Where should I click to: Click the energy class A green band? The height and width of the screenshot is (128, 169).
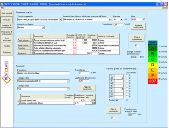(x=153, y=48)
